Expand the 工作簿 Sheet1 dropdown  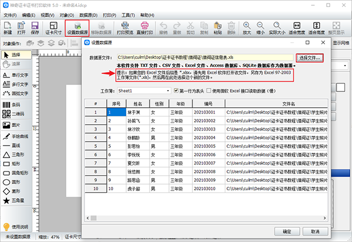(168, 91)
